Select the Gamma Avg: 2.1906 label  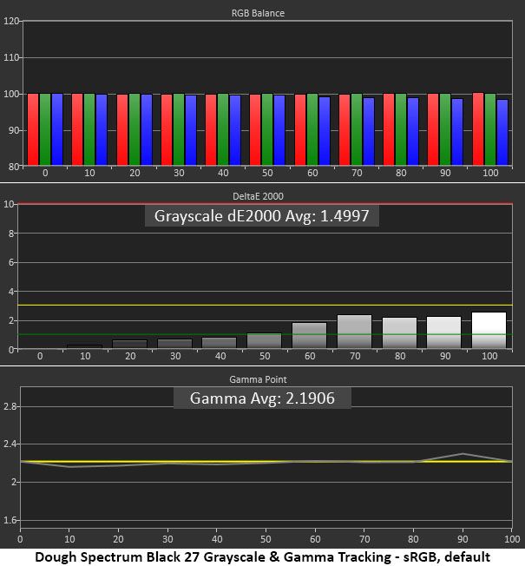262,398
